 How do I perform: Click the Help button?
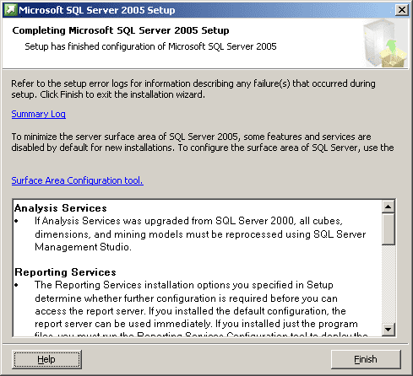click(x=46, y=359)
